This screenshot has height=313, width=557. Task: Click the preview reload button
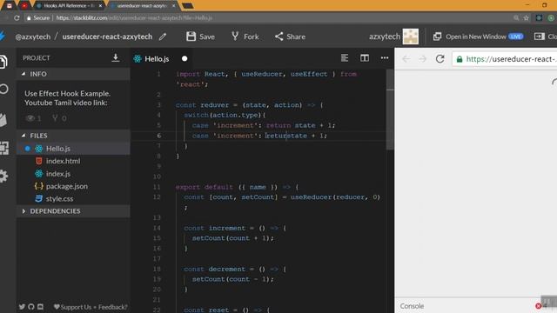click(x=440, y=59)
